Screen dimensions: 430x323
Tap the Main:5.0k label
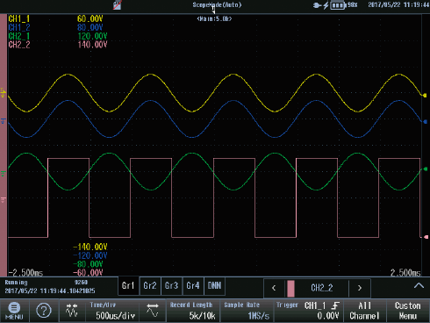point(214,18)
